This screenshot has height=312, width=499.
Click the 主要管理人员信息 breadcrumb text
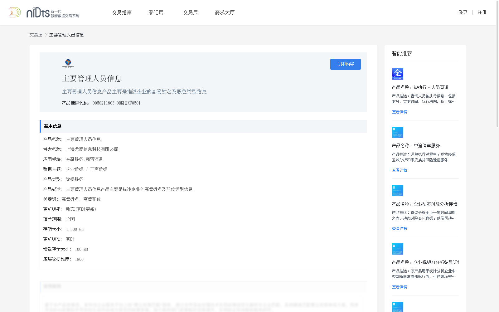pyautogui.click(x=67, y=35)
